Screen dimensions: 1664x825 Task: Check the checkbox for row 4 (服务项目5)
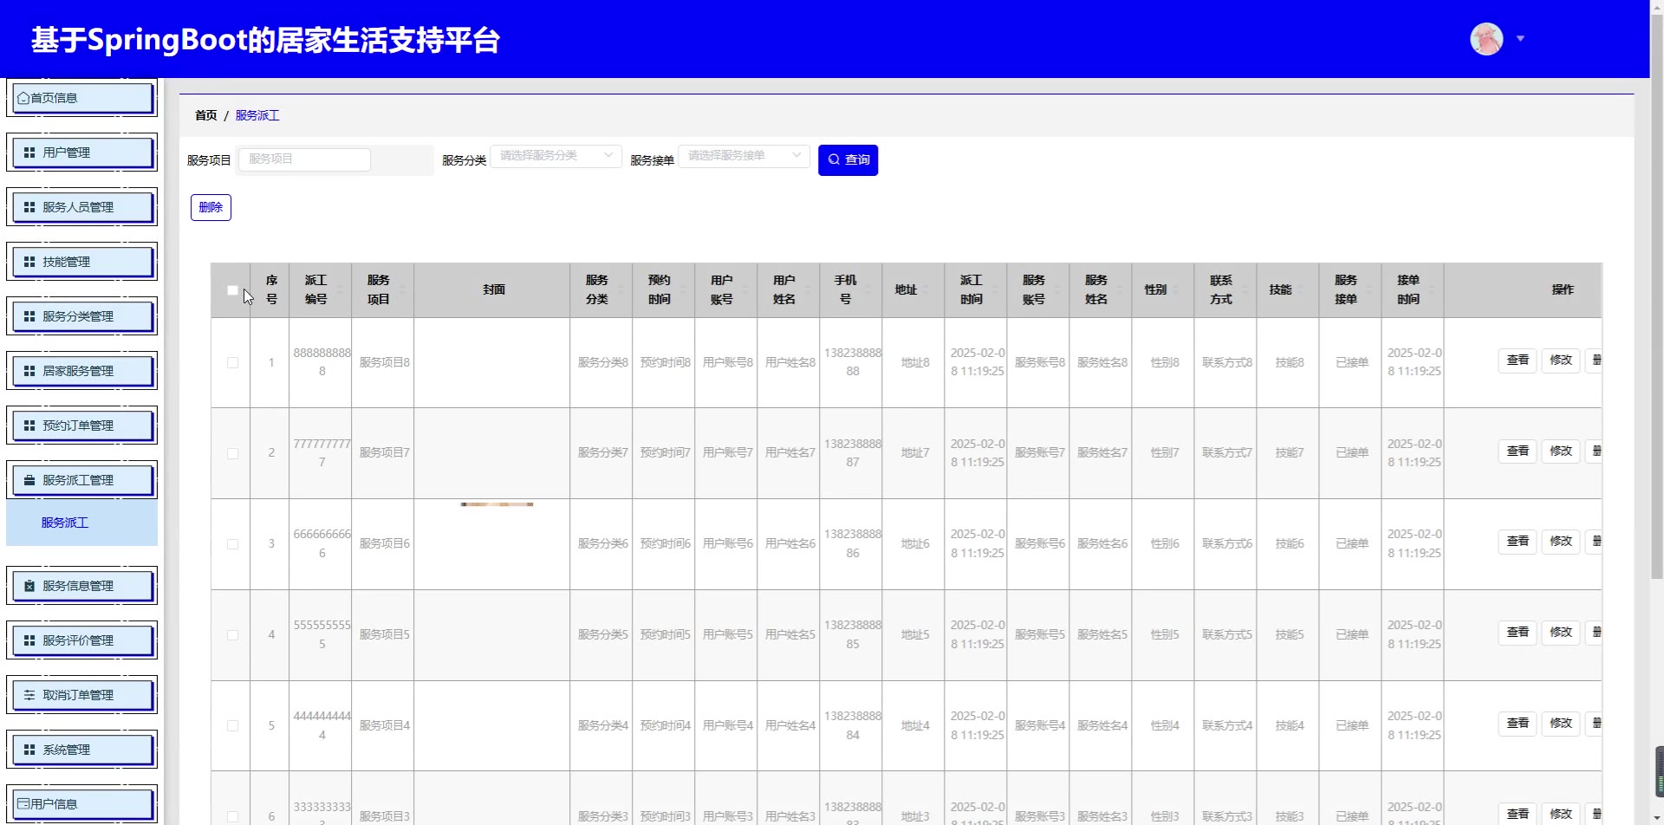(x=232, y=635)
